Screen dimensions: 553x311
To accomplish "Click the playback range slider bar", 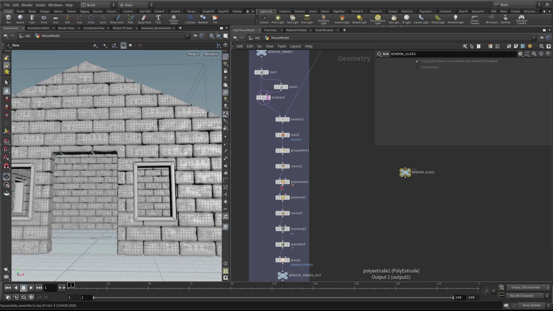I will point(273,298).
